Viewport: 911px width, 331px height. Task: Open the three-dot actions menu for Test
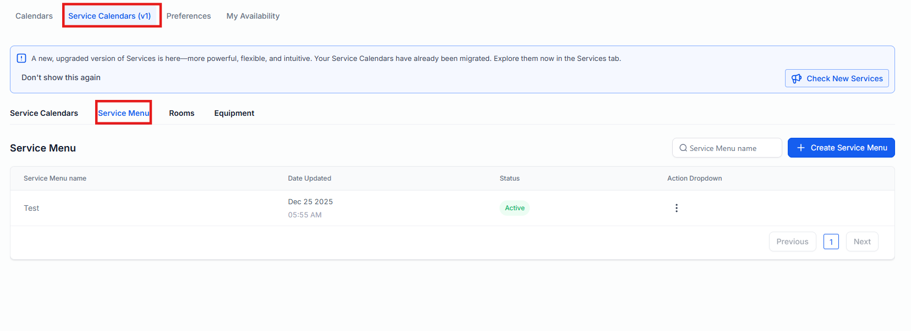[676, 208]
